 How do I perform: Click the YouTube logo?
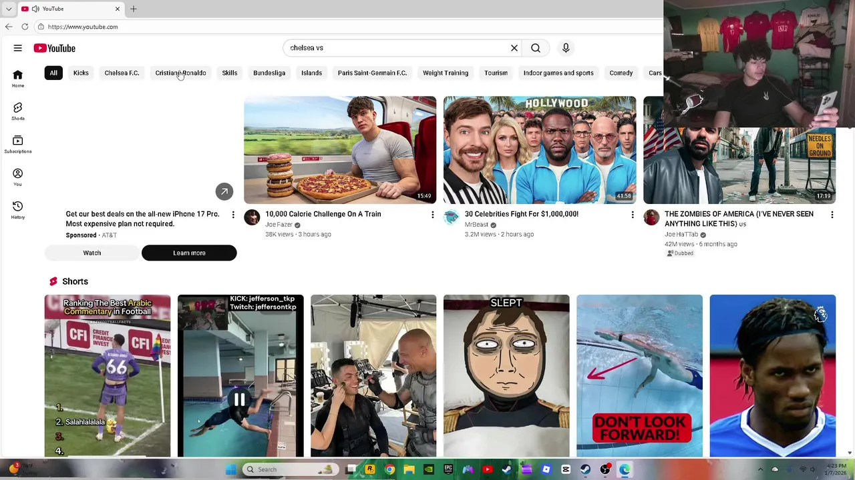(x=55, y=48)
